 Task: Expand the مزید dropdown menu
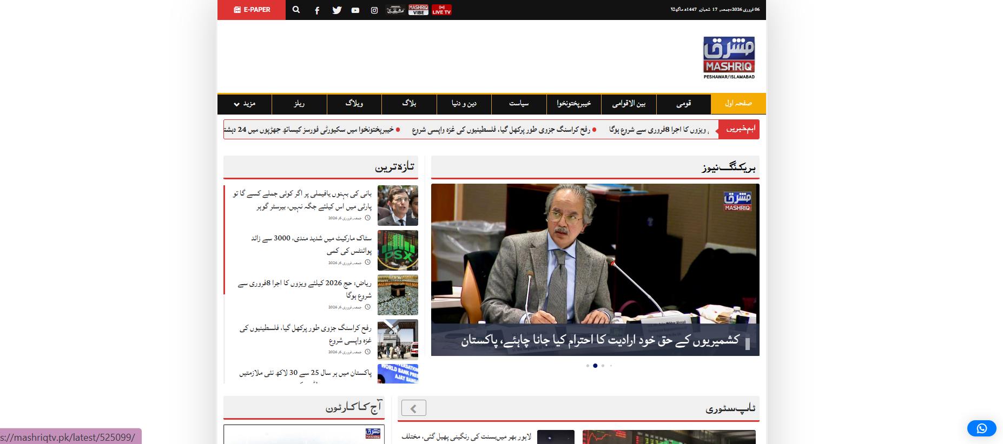tap(245, 103)
